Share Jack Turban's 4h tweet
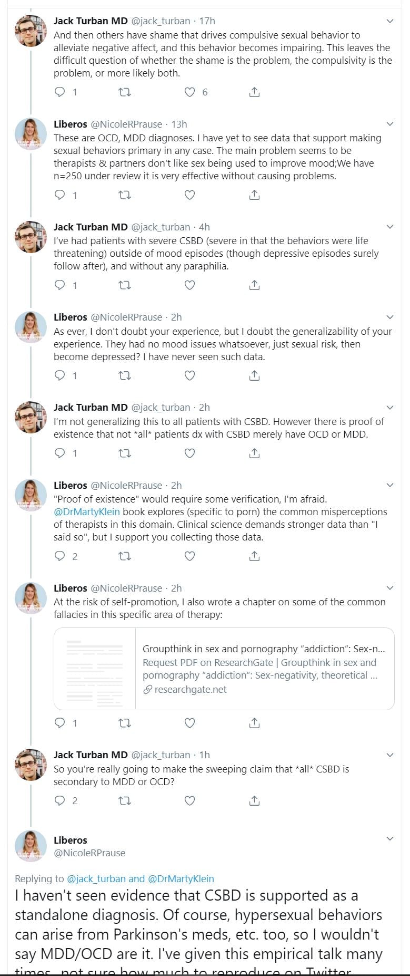The width and height of the screenshot is (410, 976). click(254, 285)
